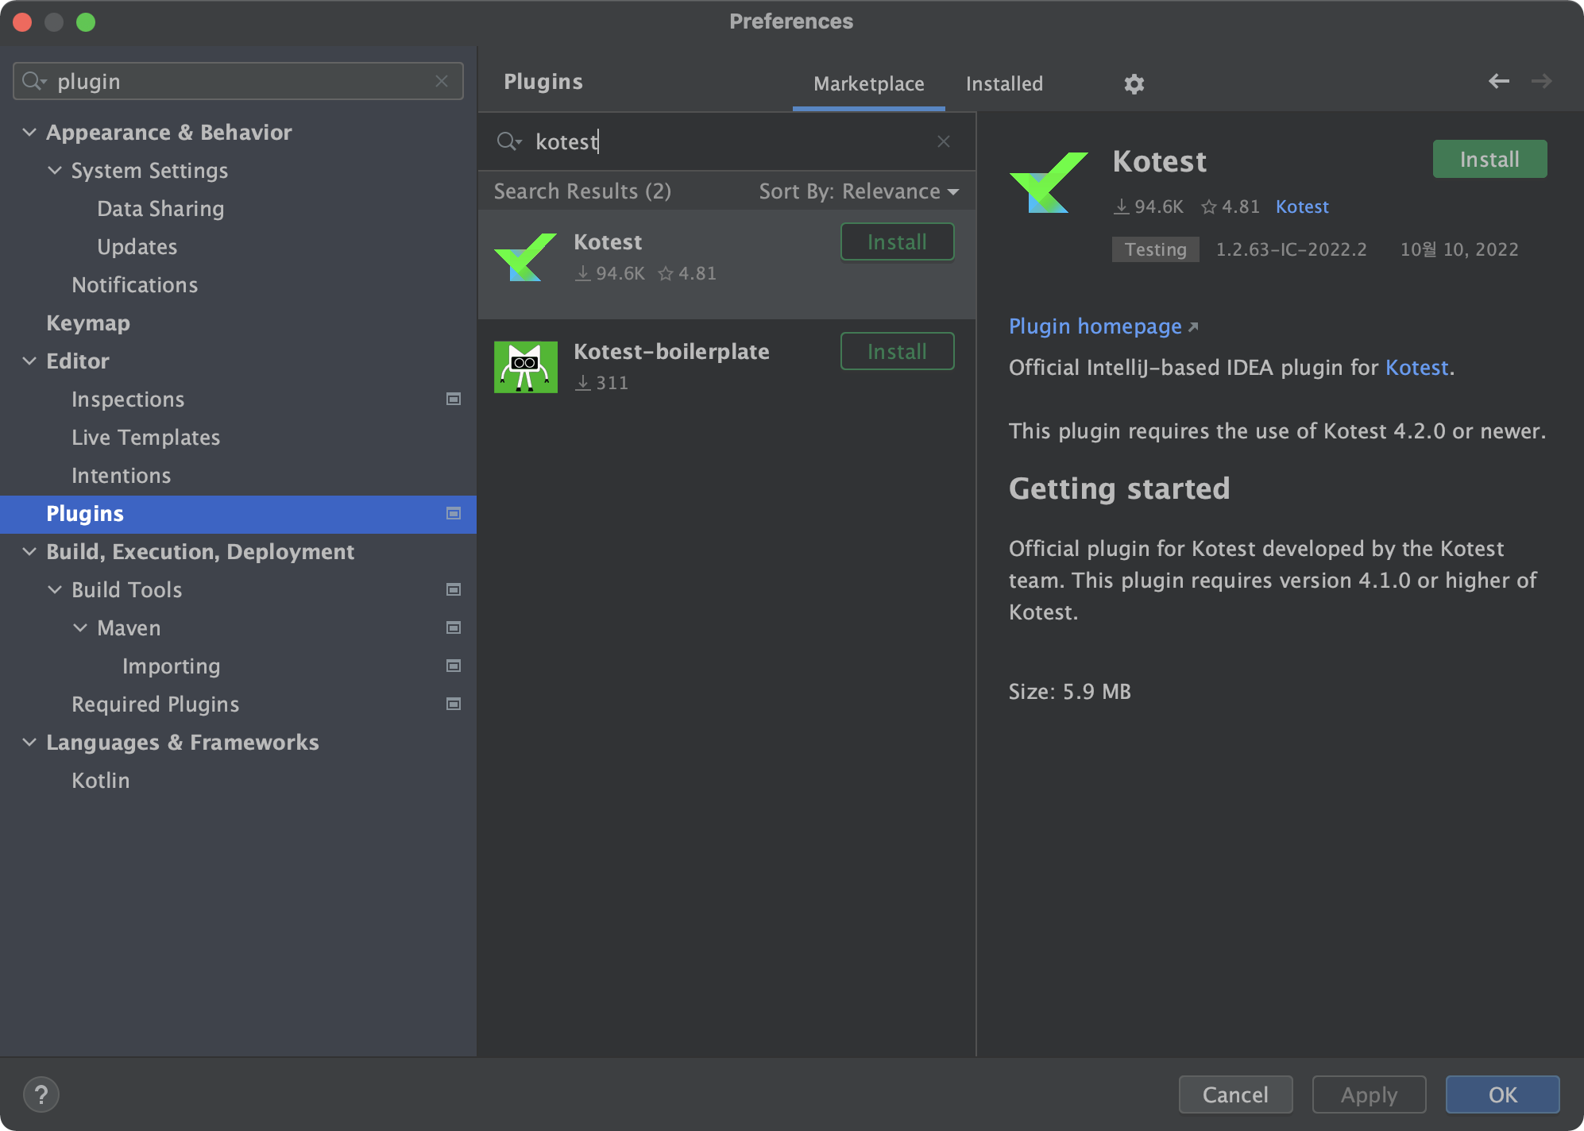Install Kotest from the search results list
This screenshot has height=1131, width=1584.
tap(897, 241)
